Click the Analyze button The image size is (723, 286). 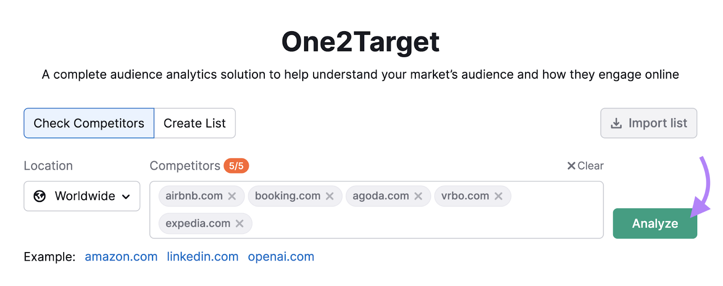click(x=655, y=223)
